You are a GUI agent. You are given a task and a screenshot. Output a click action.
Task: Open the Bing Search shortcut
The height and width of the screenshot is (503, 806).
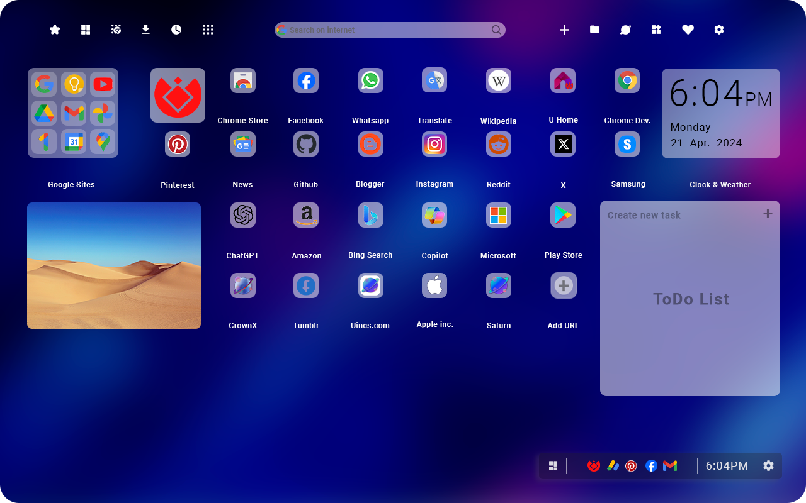[370, 215]
